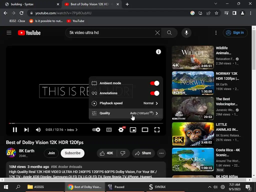Go back in browser history
This screenshot has height=192, width=256.
(x=5, y=13)
